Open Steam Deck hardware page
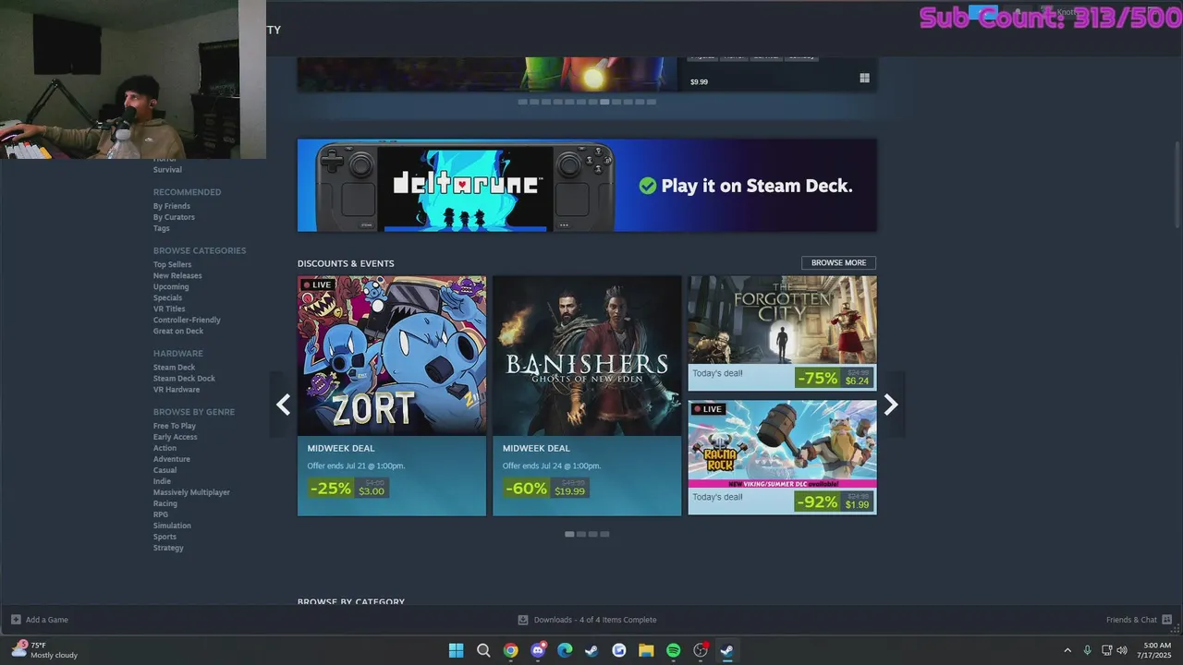This screenshot has width=1183, height=665. click(x=174, y=368)
